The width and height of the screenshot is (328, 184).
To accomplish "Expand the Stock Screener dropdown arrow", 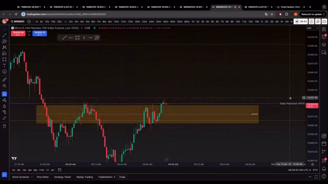I will [32, 177].
